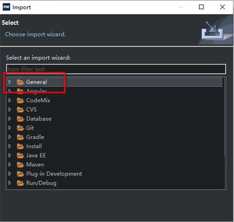
Task: Select the Run/Debug category label
Action: [x=41, y=183]
